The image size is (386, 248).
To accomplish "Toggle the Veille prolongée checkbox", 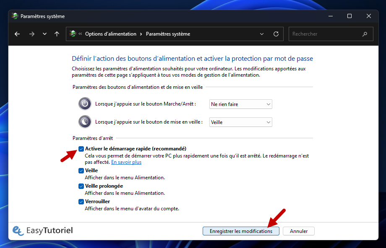I will click(81, 186).
